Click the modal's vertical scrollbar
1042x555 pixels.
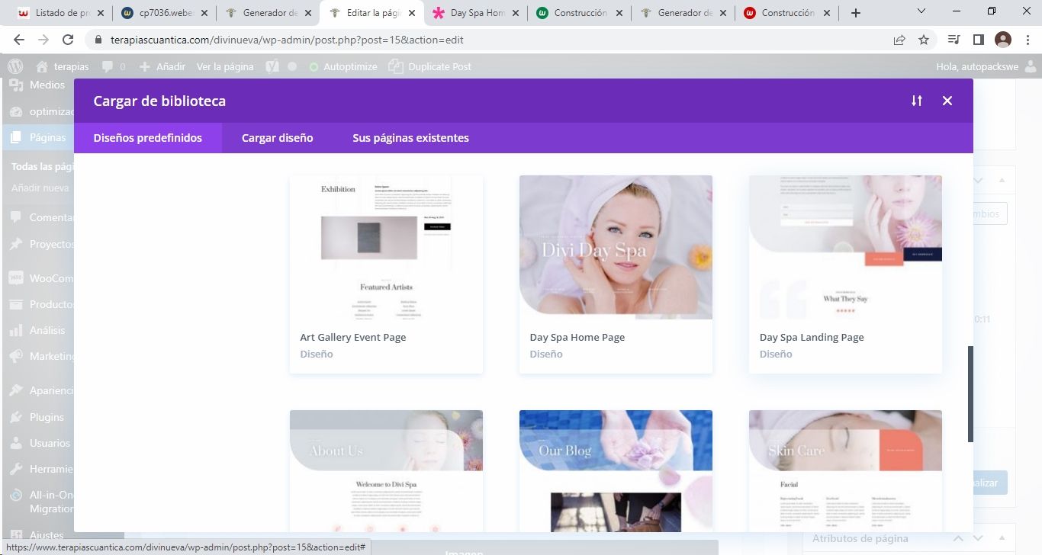click(x=970, y=394)
